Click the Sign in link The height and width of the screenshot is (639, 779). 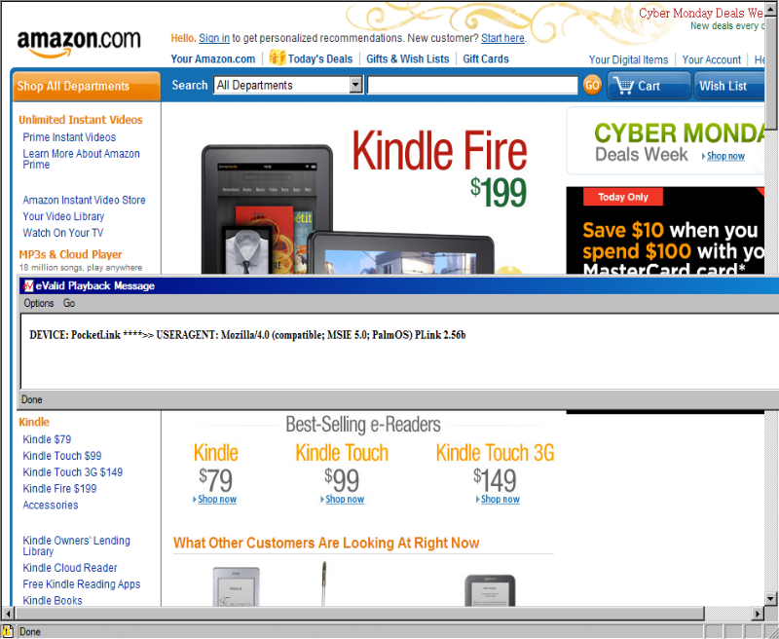(214, 38)
